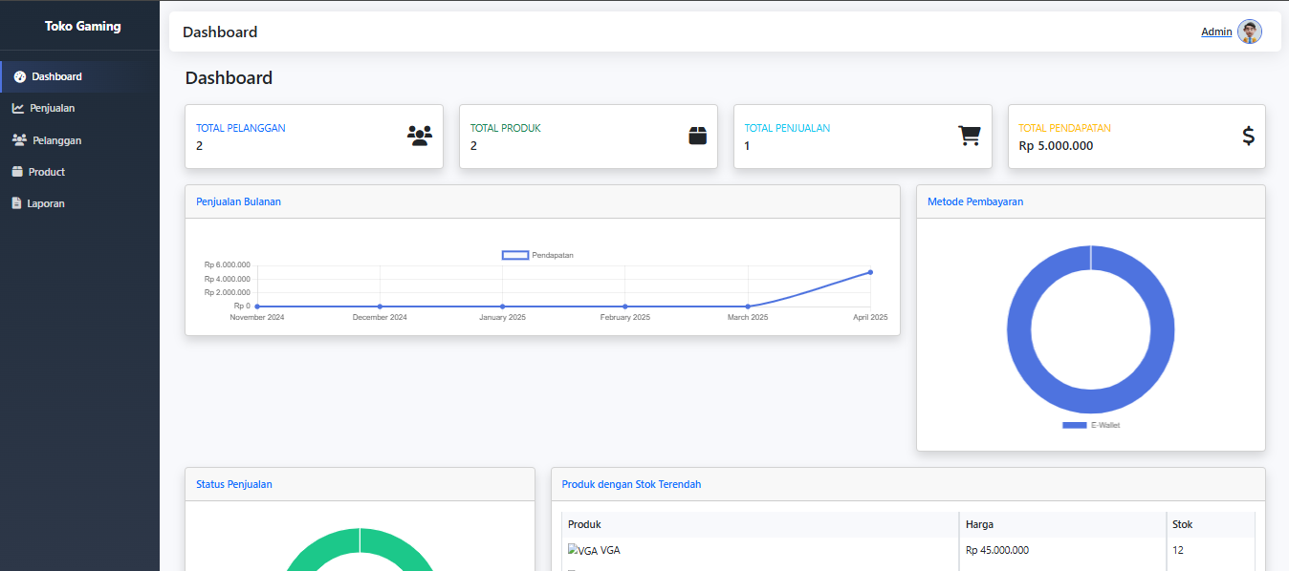Click the Pelanggan users icon in sidebar

19,140
